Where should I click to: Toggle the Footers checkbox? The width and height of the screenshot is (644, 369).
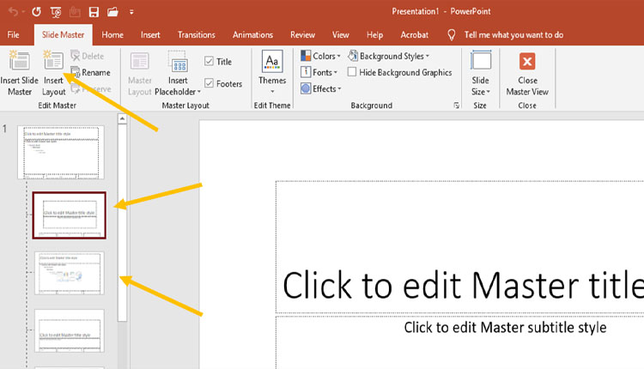pos(210,84)
